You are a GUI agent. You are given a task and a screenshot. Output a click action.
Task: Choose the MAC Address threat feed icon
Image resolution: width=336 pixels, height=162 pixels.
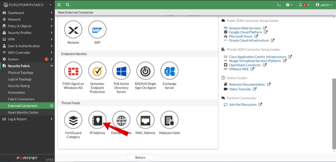point(145,120)
